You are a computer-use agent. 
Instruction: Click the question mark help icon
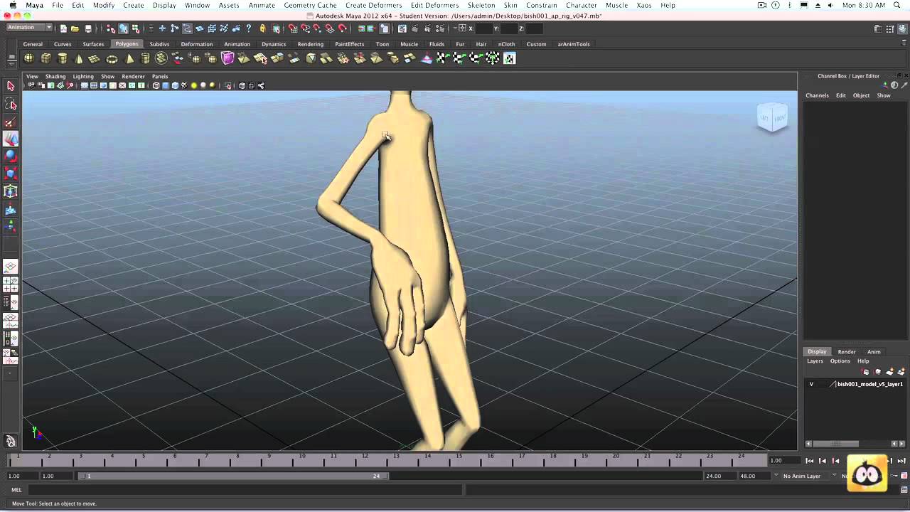(248, 28)
